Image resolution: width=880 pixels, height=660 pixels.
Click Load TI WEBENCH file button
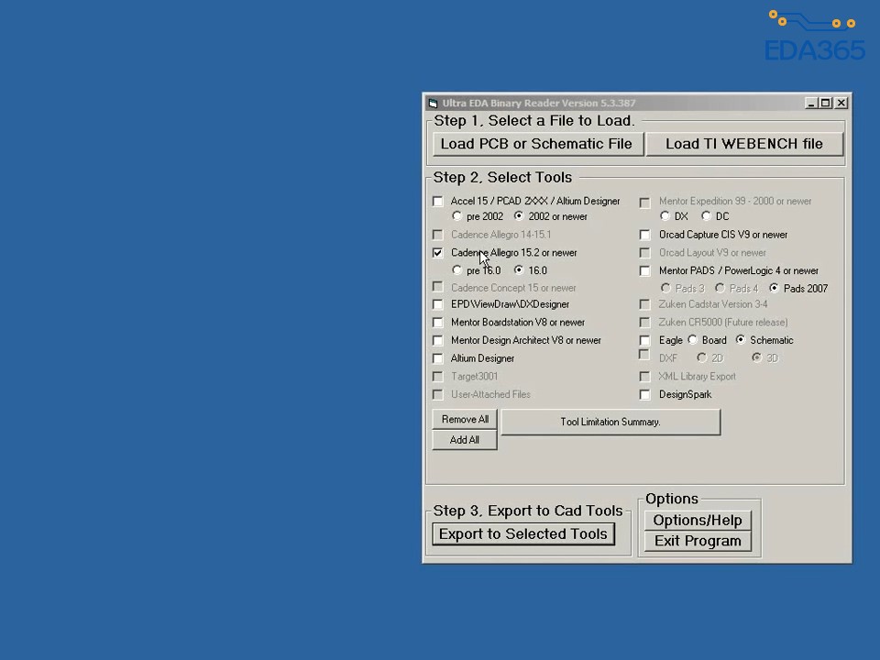pyautogui.click(x=744, y=144)
